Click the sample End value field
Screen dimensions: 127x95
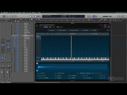pyautogui.click(x=59, y=76)
